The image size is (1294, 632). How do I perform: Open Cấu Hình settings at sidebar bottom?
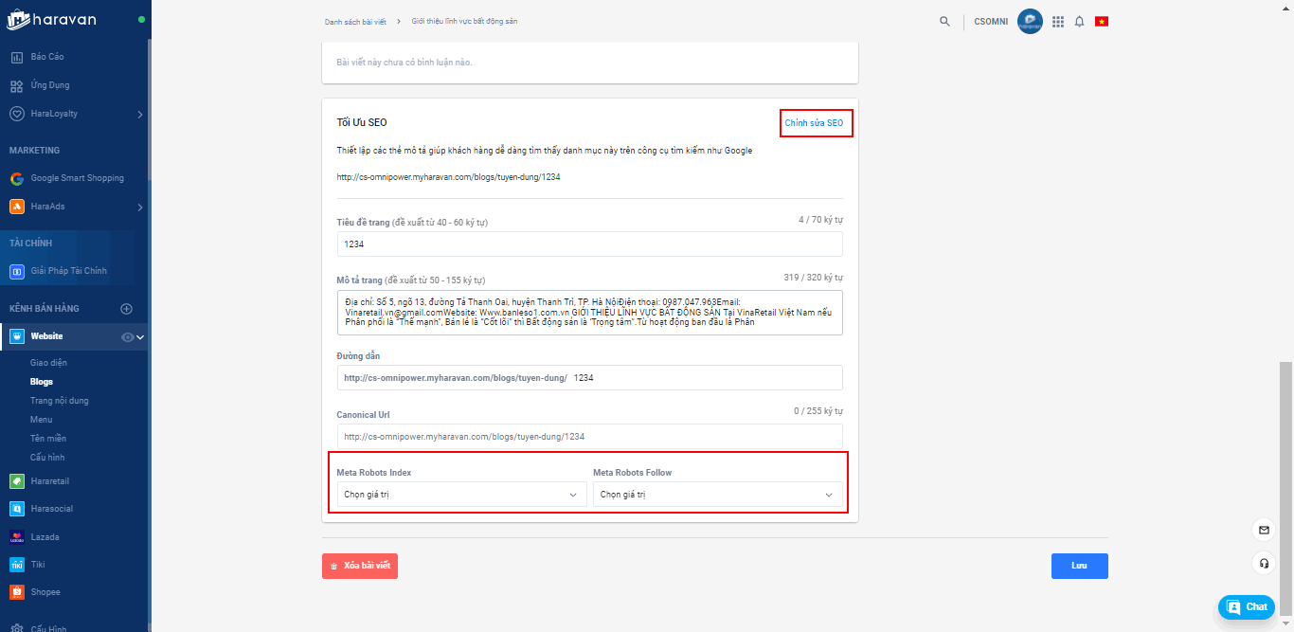[48, 627]
